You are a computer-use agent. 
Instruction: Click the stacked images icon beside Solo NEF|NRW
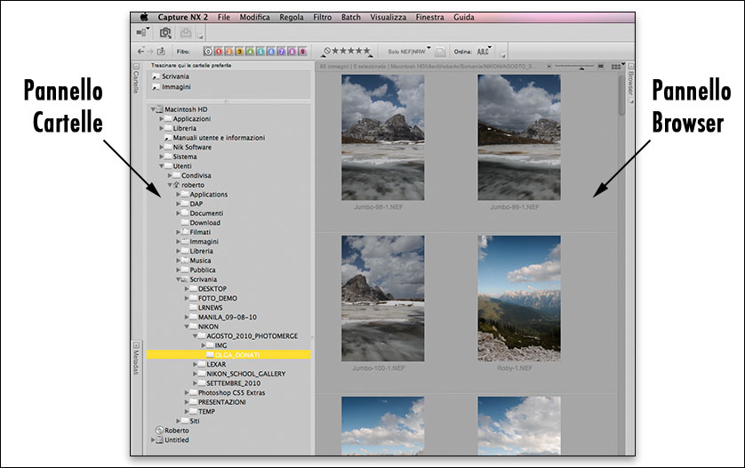tap(440, 52)
